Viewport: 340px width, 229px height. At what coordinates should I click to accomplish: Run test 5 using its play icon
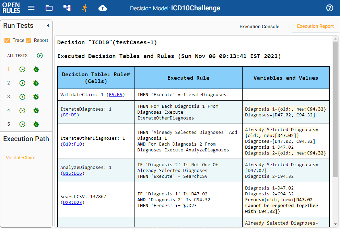pos(22,124)
